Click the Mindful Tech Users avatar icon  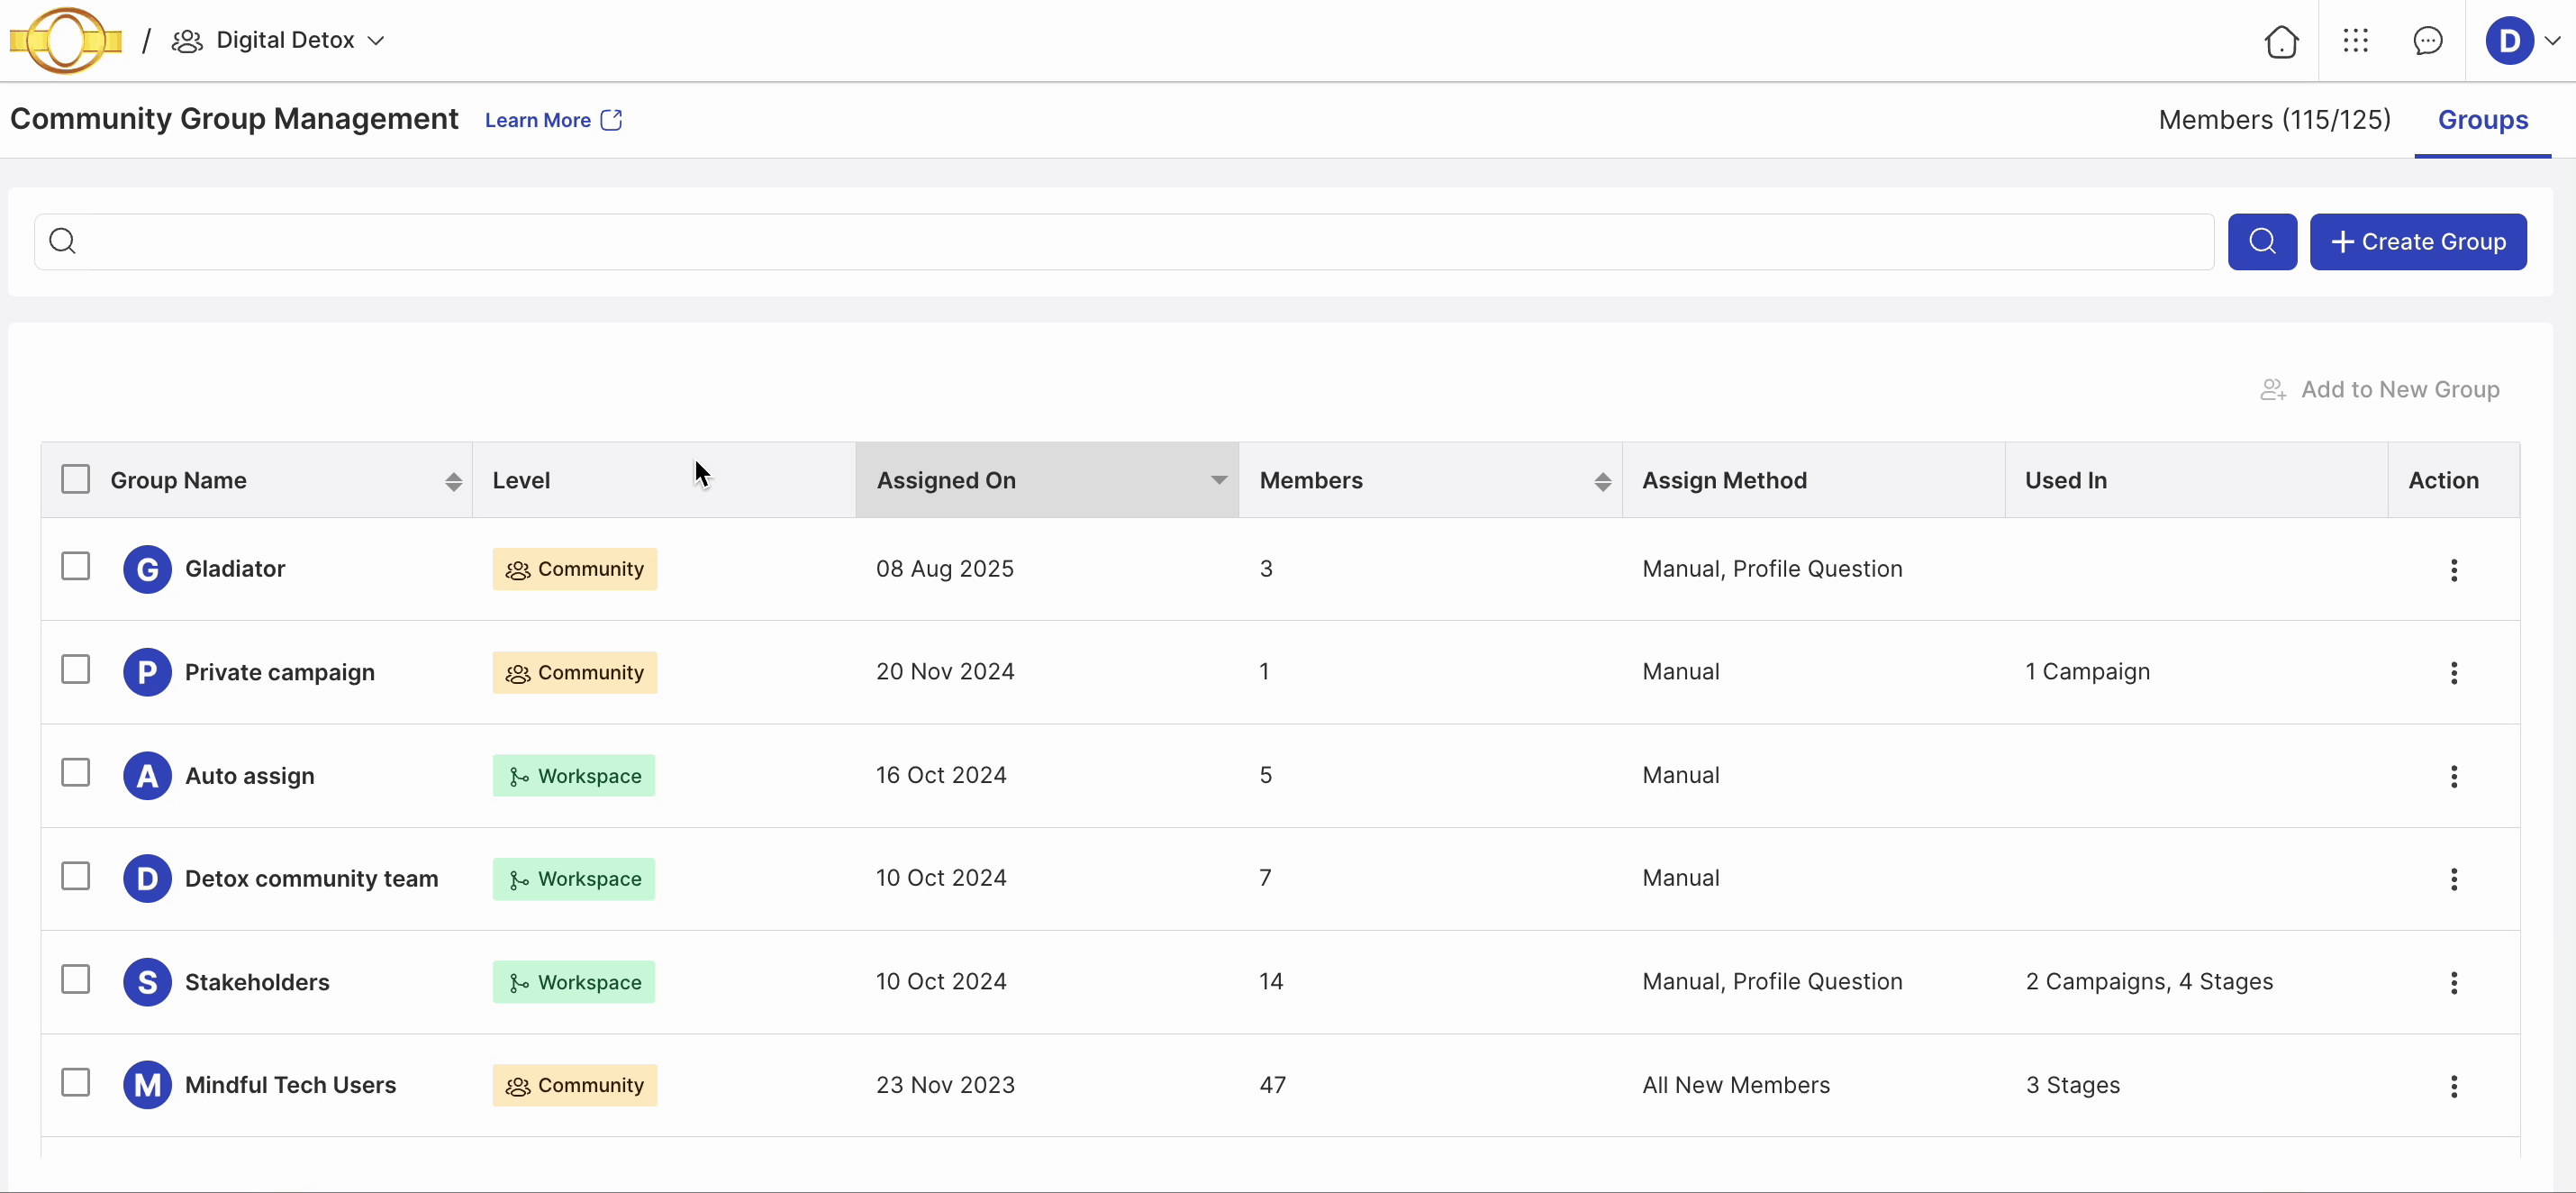point(147,1085)
